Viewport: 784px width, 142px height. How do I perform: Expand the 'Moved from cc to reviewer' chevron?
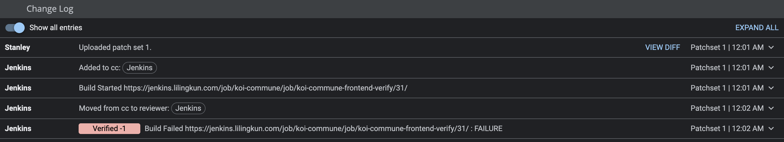[771, 108]
